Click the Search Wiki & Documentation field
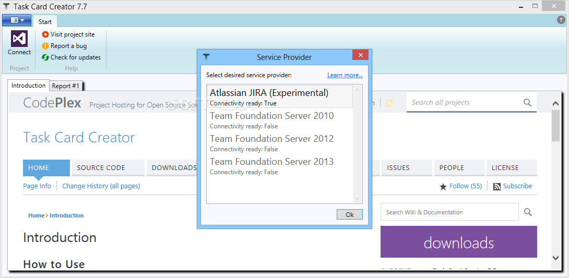This screenshot has width=569, height=278. (449, 212)
